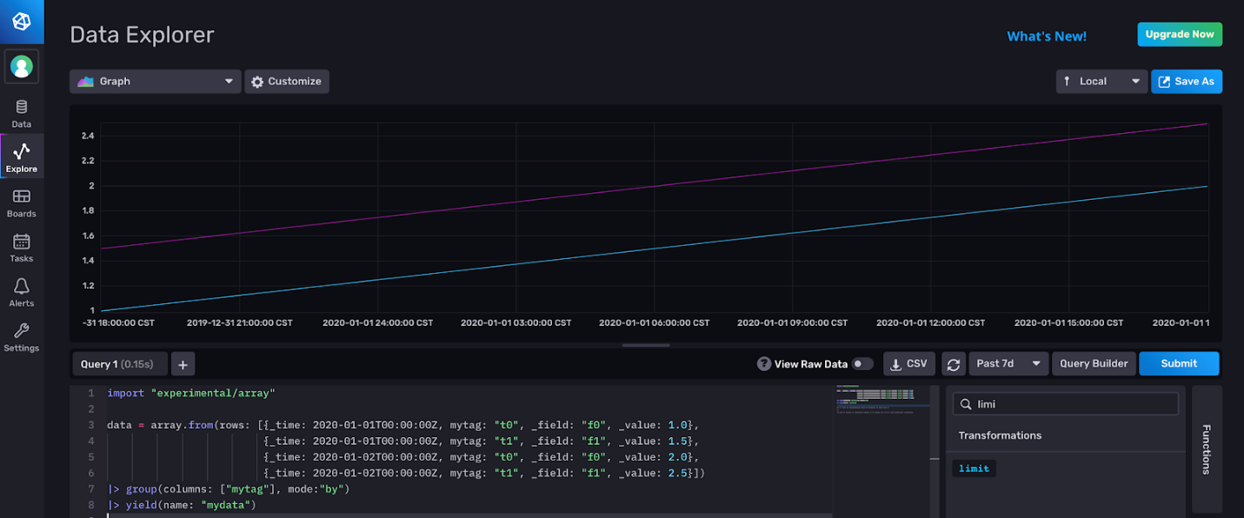The width and height of the screenshot is (1244, 518).
Task: Open the Graph visualization type dropdown
Action: (x=155, y=81)
